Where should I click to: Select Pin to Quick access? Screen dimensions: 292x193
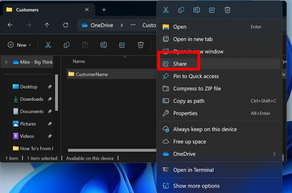(219, 76)
